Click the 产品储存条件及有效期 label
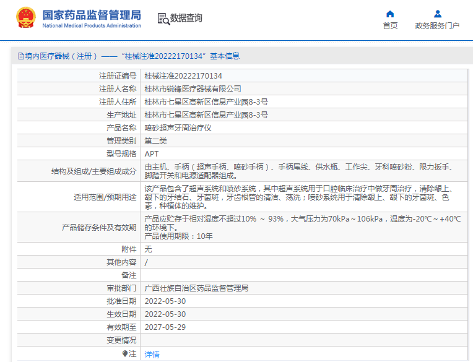Viewport: 473px width, 362px height. 99,227
